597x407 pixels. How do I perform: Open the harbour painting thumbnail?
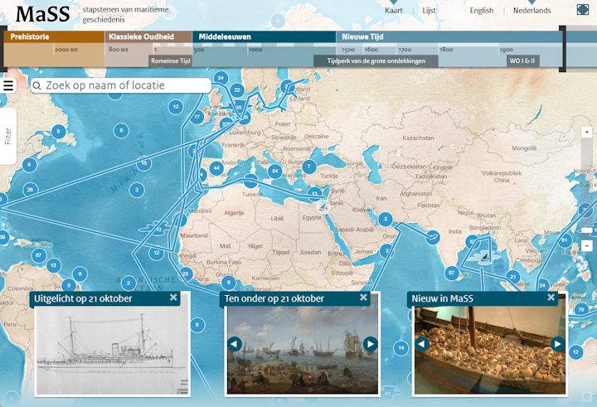[303, 351]
